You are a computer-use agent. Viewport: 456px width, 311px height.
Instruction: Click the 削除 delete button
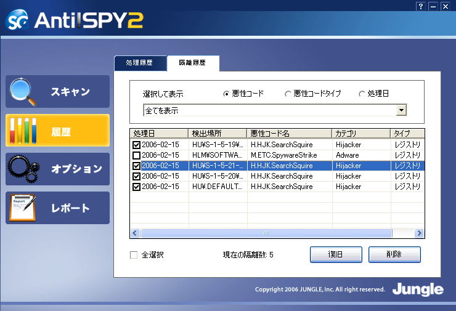(394, 254)
